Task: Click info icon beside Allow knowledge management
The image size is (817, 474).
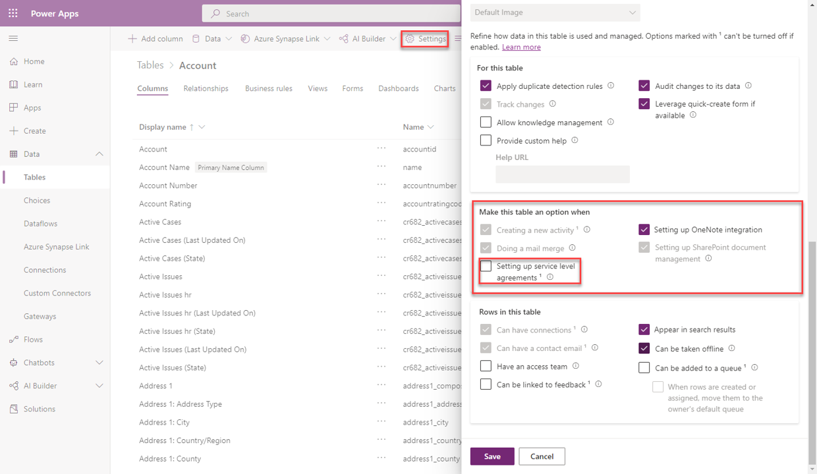Action: [610, 122]
